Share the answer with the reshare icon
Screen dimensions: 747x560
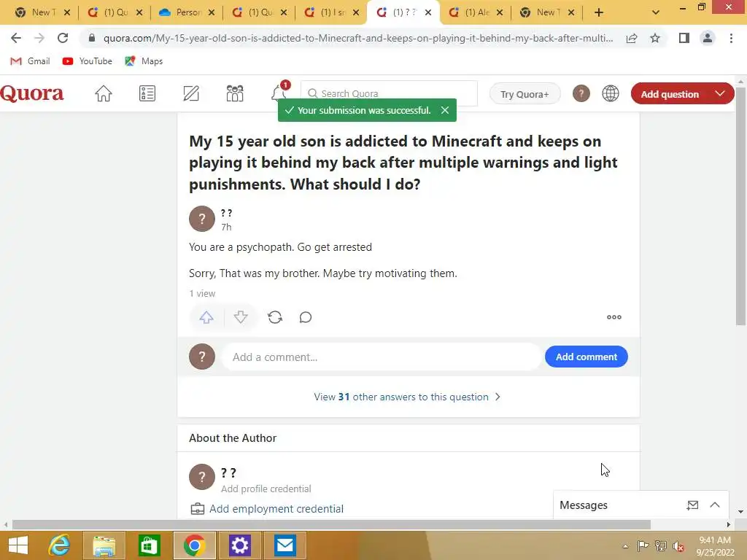pyautogui.click(x=275, y=317)
